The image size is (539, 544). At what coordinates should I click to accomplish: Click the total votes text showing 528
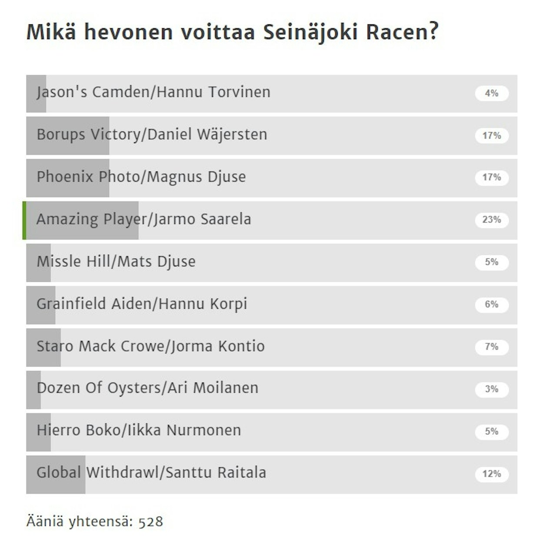[x=95, y=521]
